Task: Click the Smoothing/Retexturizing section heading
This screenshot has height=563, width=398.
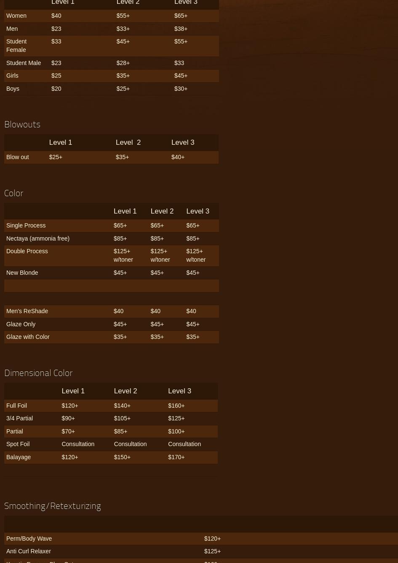Action: 53,506
